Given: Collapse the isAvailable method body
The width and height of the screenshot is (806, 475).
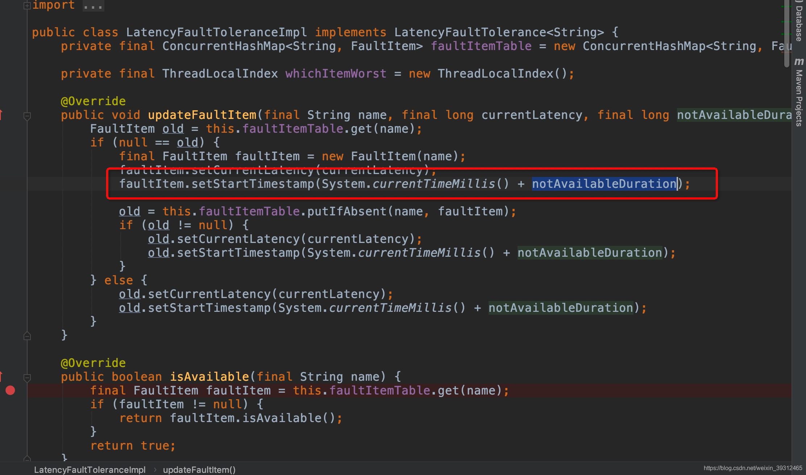Looking at the screenshot, I should pos(27,378).
